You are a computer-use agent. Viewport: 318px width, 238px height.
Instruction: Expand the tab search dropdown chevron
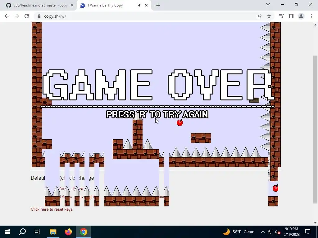[x=268, y=4]
